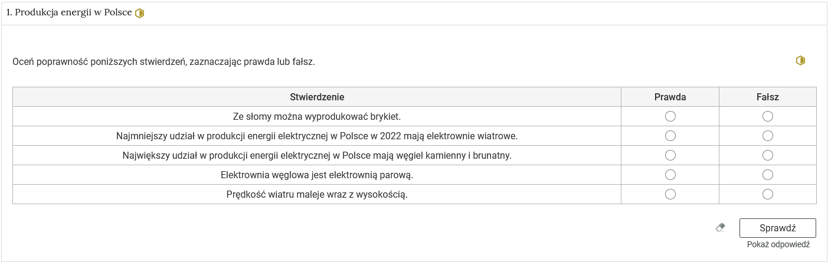The height and width of the screenshot is (262, 828).
Task: Select Fałsz for wind power smallest share
Action: pyautogui.click(x=767, y=136)
